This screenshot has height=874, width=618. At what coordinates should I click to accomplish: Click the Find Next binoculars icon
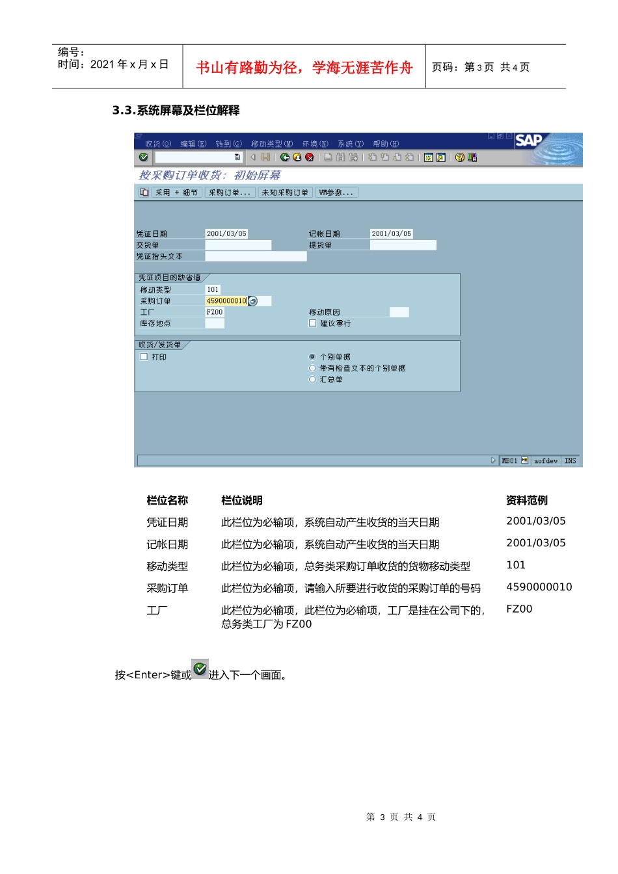click(353, 157)
